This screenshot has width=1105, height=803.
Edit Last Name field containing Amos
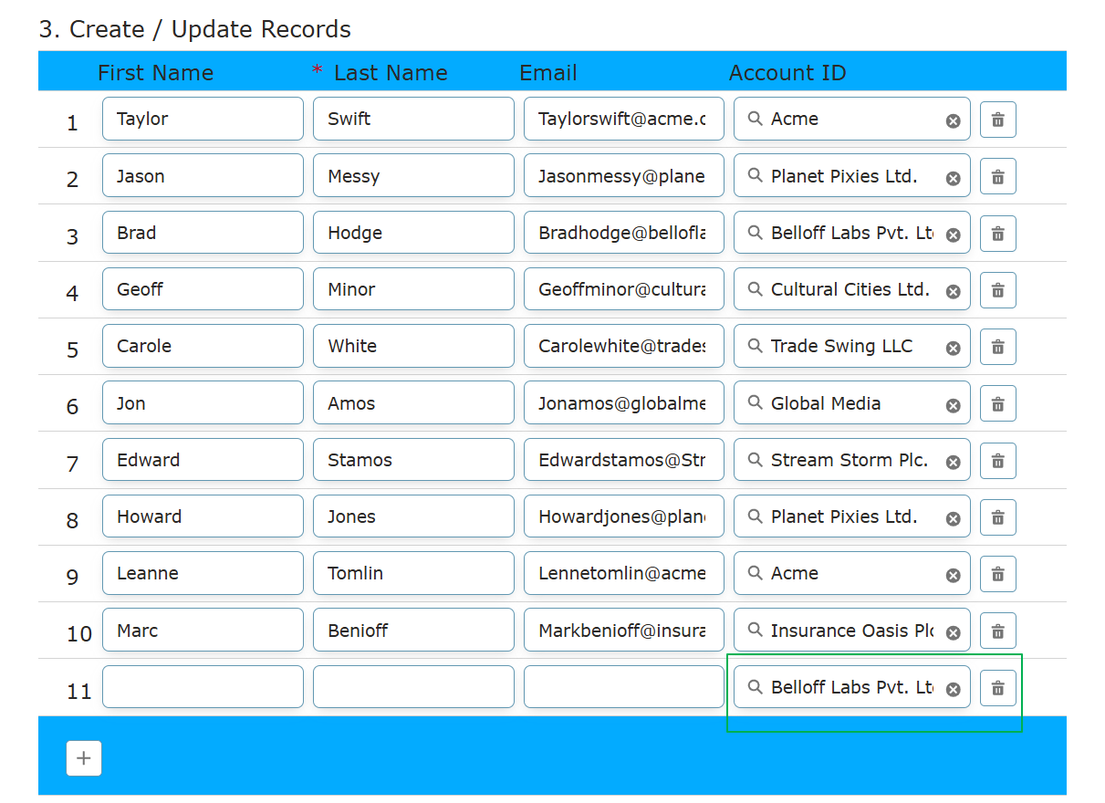tap(413, 403)
